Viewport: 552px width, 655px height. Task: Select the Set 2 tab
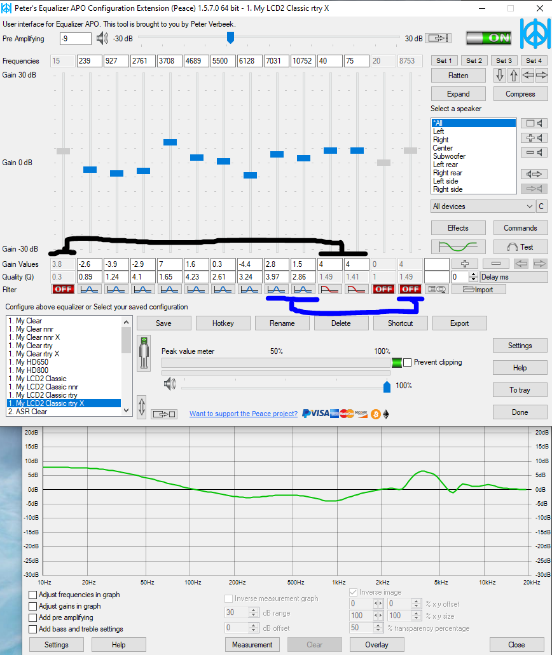[474, 60]
